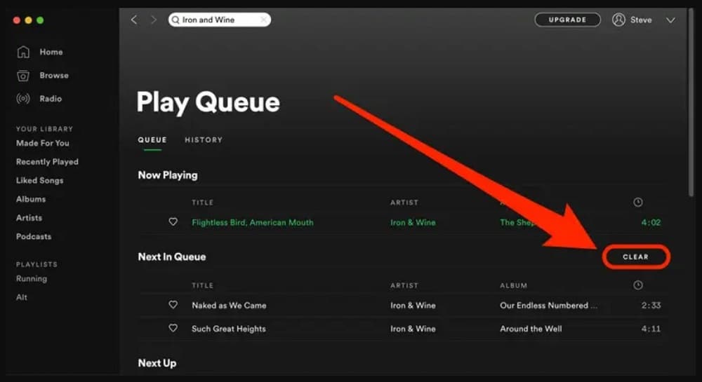Screen dimensions: 702x382
Task: Select Flightless Bird, American Mouth title
Action: (x=253, y=222)
